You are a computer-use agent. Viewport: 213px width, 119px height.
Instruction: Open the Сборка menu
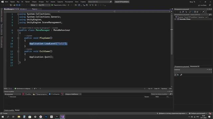[x=34, y=2]
